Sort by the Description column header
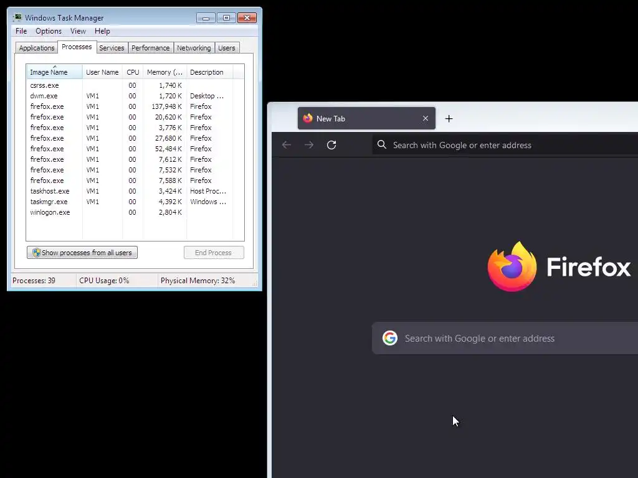 tap(209, 72)
